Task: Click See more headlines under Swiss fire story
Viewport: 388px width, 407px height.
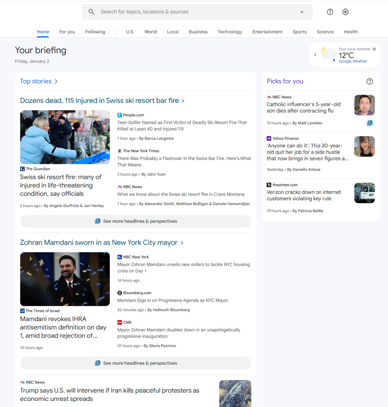Action: pos(135,221)
